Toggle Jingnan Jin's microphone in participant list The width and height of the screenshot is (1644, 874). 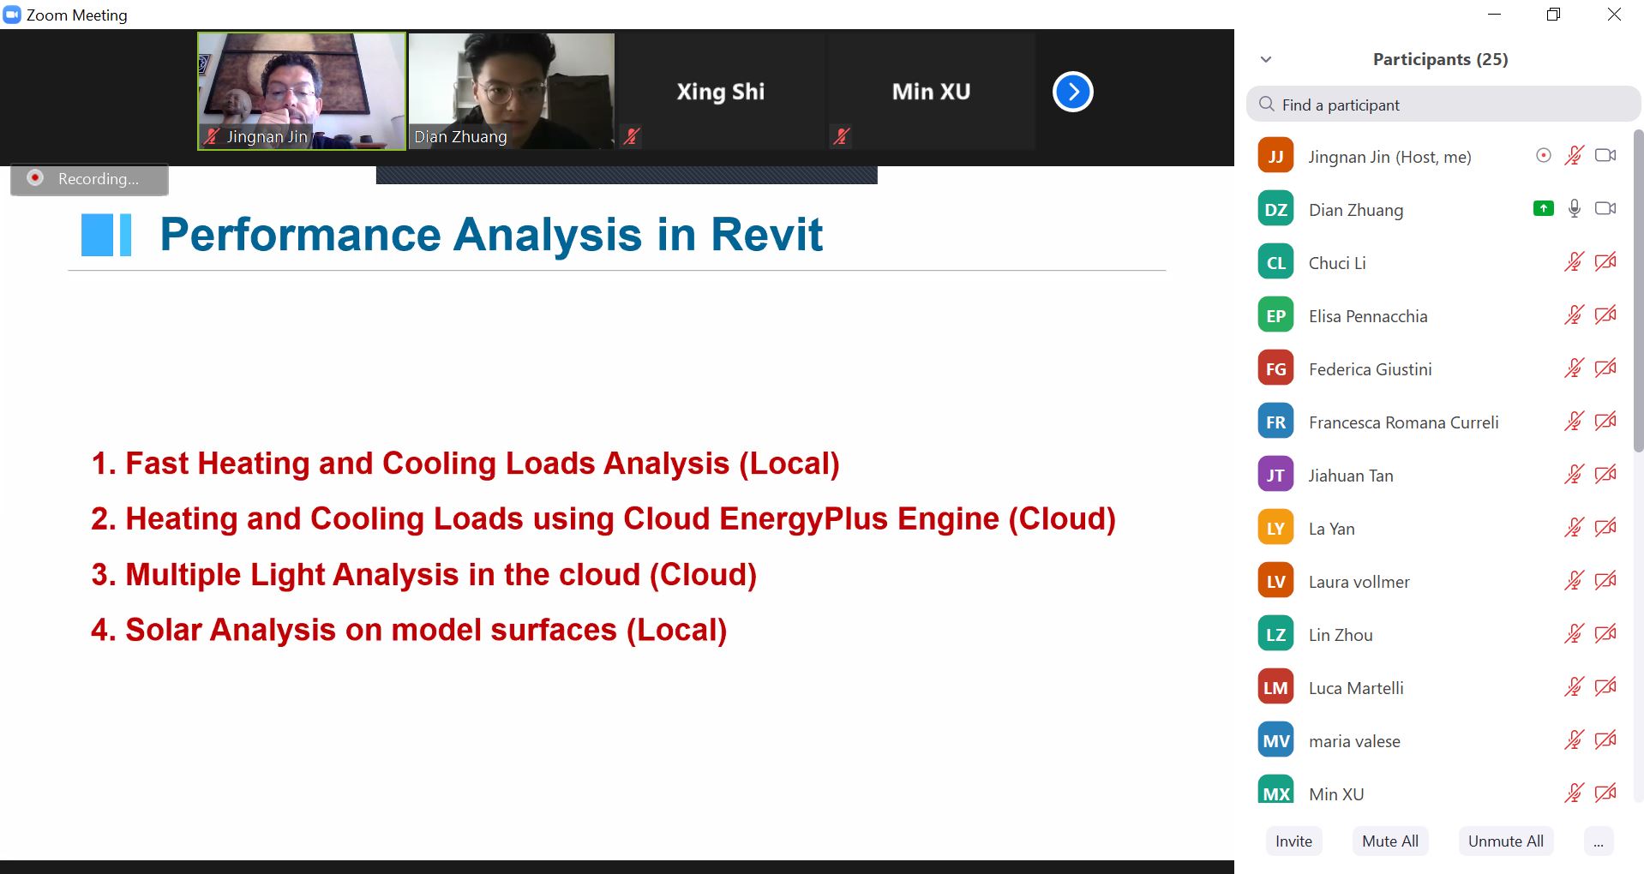(1574, 156)
